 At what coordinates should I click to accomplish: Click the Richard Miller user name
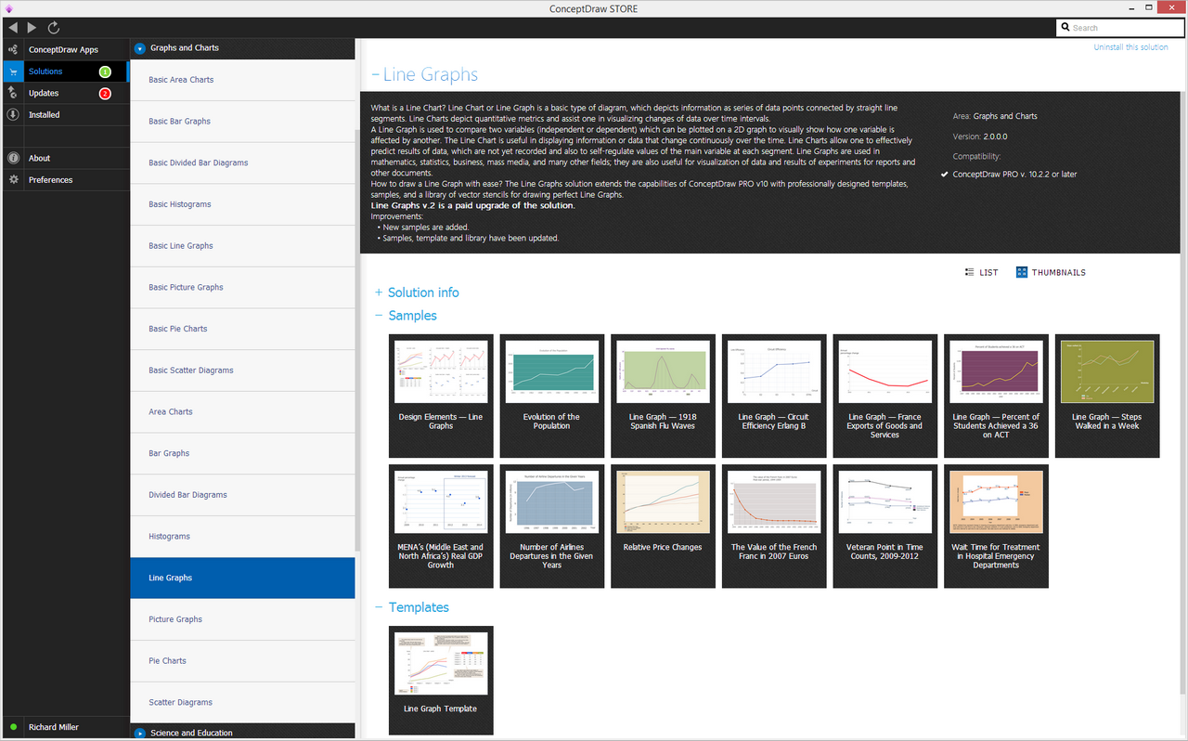click(55, 727)
